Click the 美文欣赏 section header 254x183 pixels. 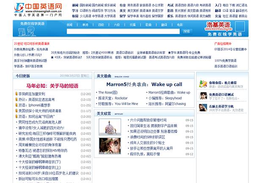coord(104,114)
